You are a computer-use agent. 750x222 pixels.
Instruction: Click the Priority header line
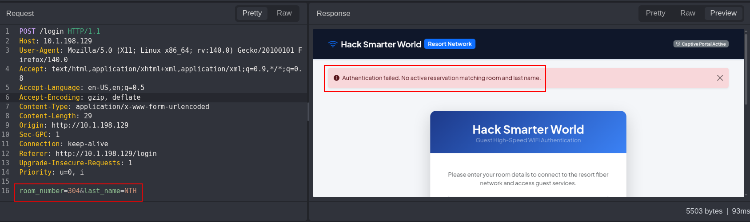point(52,172)
